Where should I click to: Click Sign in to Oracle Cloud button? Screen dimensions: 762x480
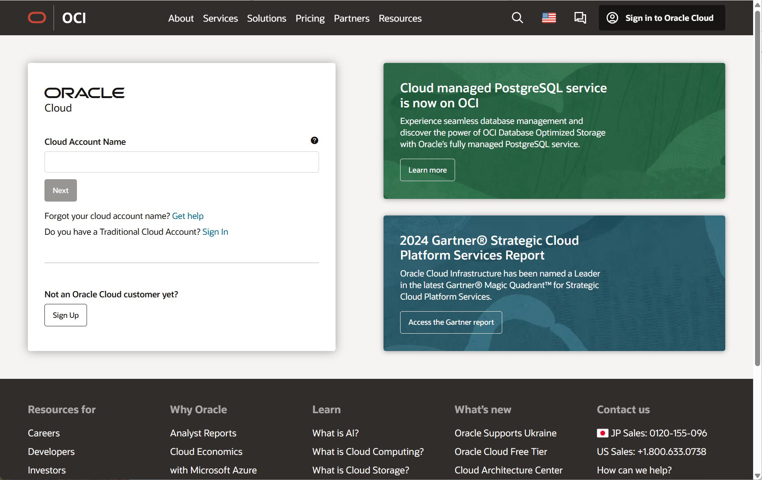click(661, 18)
